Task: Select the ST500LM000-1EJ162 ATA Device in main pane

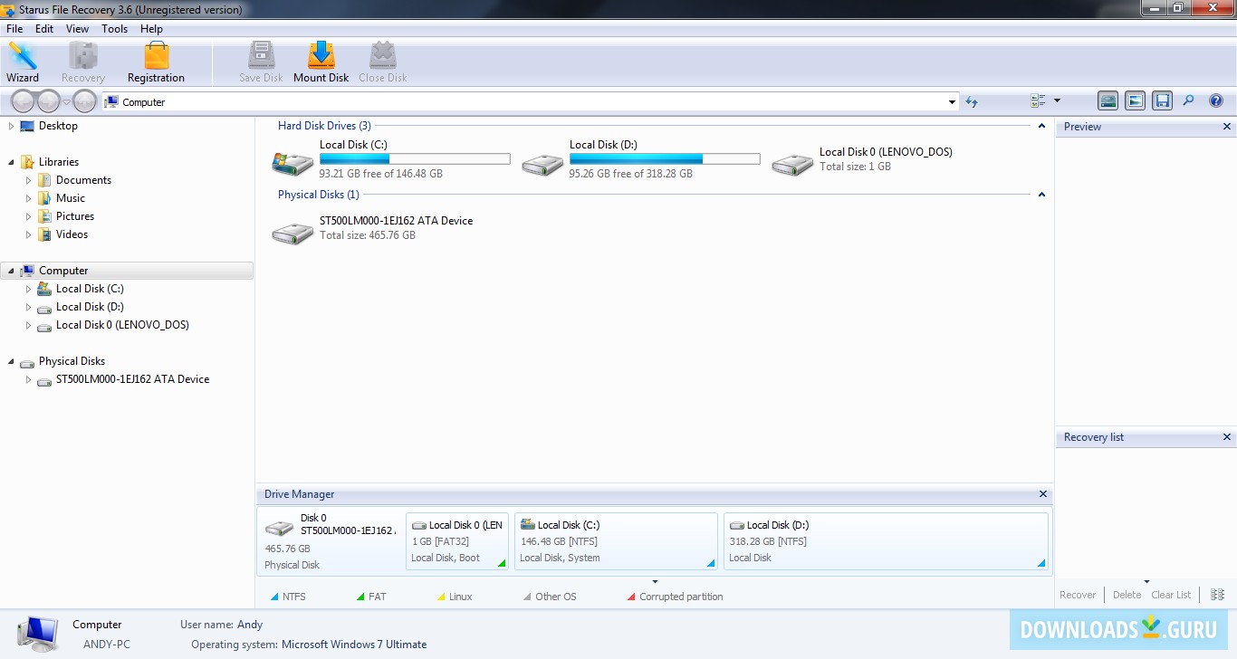Action: [x=372, y=228]
